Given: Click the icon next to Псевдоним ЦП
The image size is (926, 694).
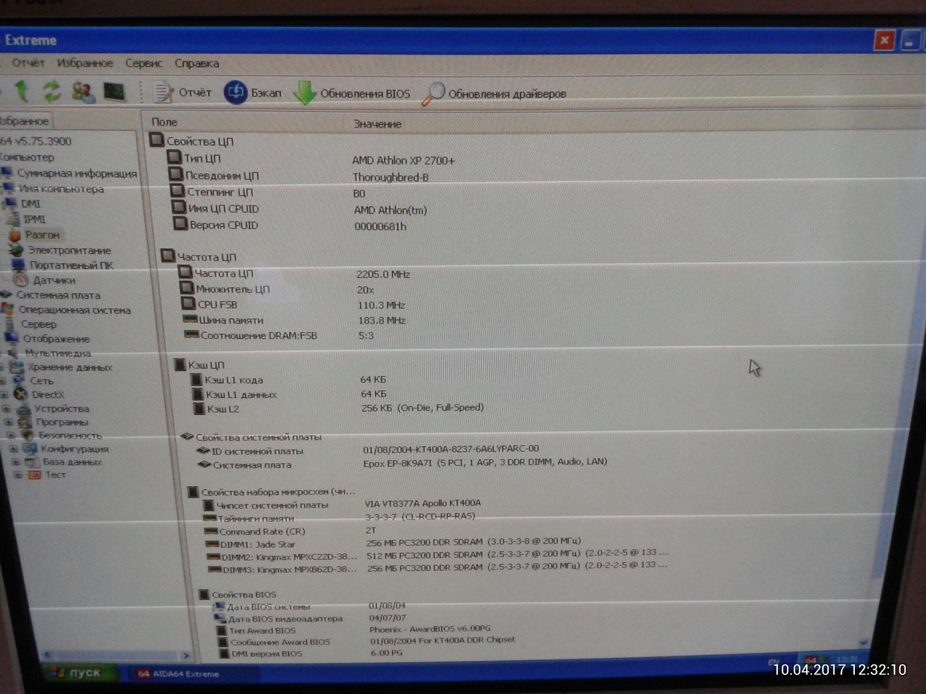Looking at the screenshot, I should tap(175, 174).
